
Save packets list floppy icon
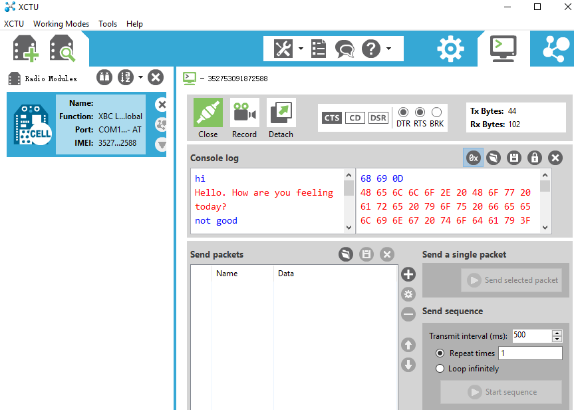tap(366, 254)
